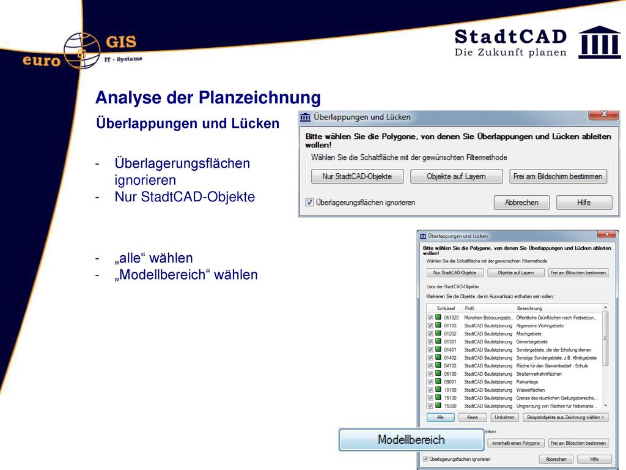This screenshot has height=470, width=626.
Task: Click the green object icon in row 01402
Action: point(438,357)
